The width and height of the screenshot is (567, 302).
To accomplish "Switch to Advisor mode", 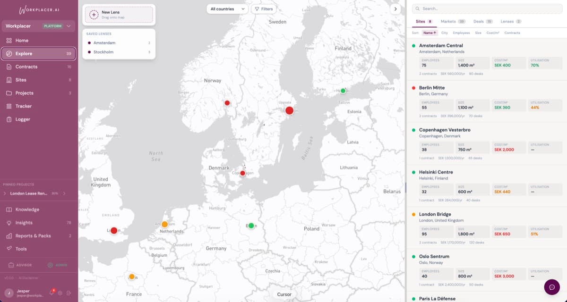I will click(x=20, y=265).
